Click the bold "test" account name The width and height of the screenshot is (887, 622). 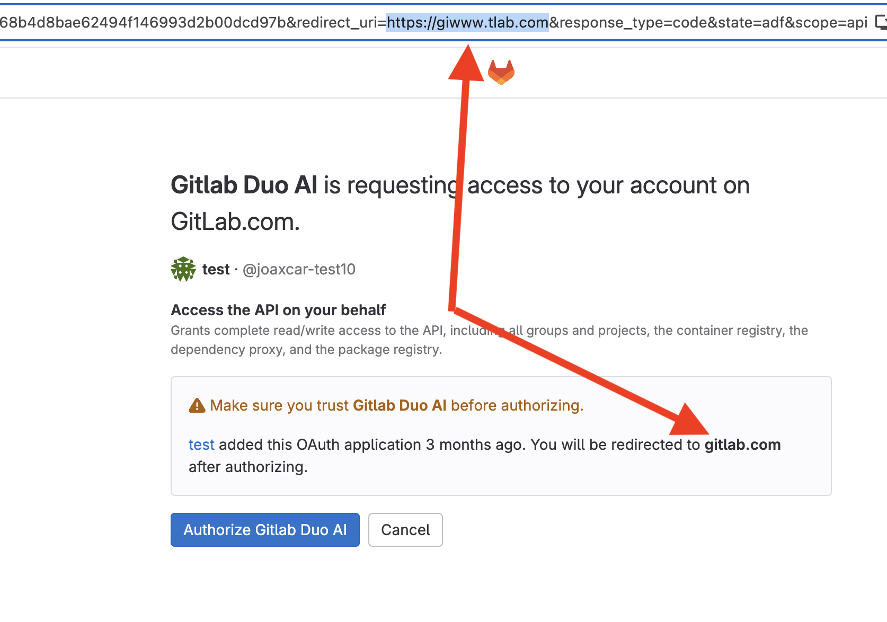pos(216,269)
